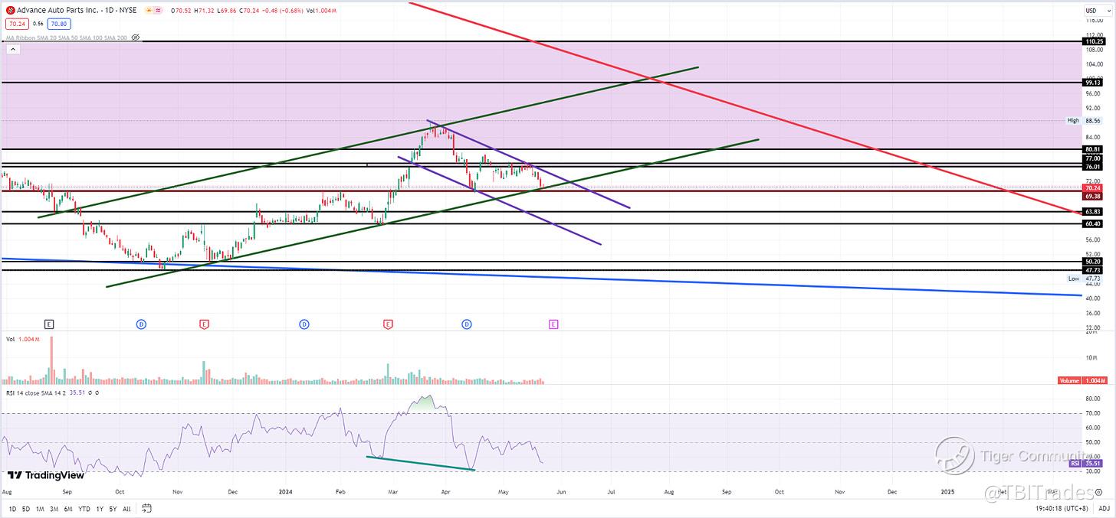
Task: Click the TradingView logo link
Action: click(45, 475)
